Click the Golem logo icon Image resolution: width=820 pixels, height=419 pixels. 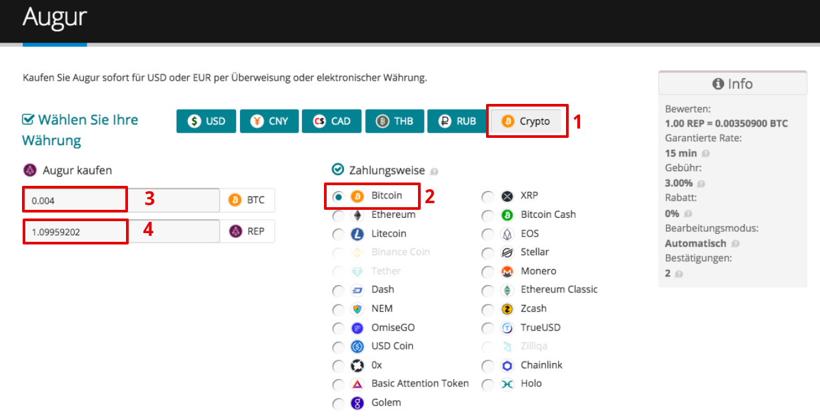pos(357,403)
